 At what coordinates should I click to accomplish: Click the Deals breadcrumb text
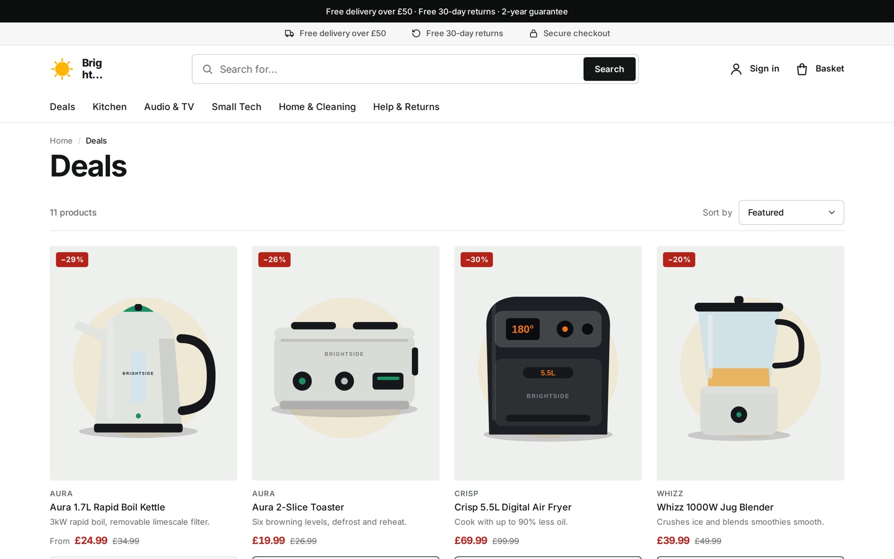(96, 141)
